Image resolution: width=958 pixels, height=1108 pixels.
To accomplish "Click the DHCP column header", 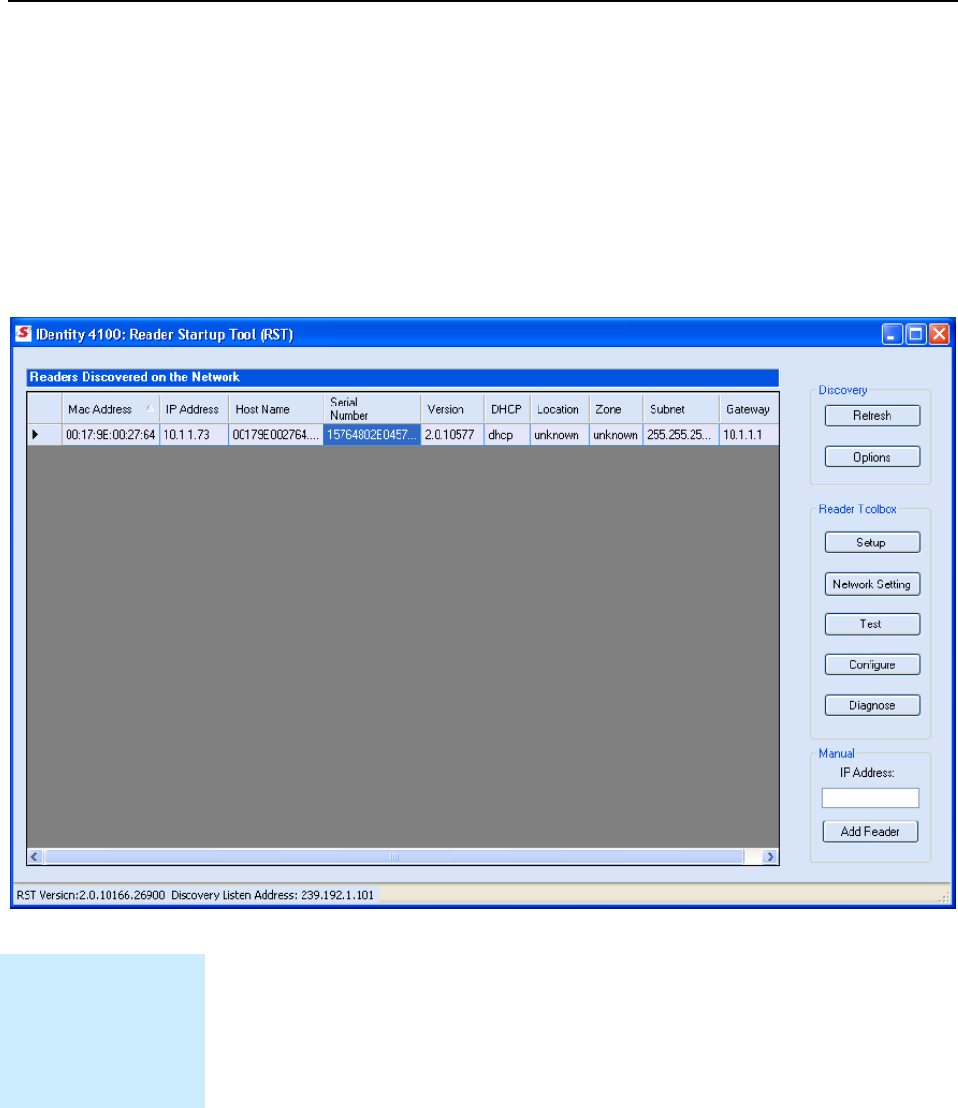I will pos(507,409).
